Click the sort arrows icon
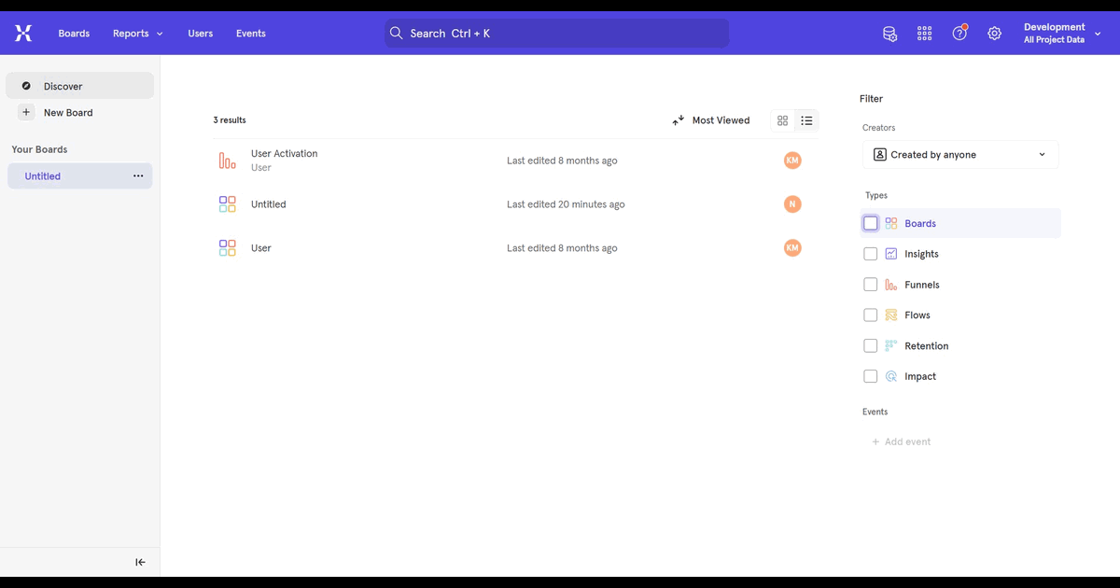The width and height of the screenshot is (1120, 588). click(679, 120)
